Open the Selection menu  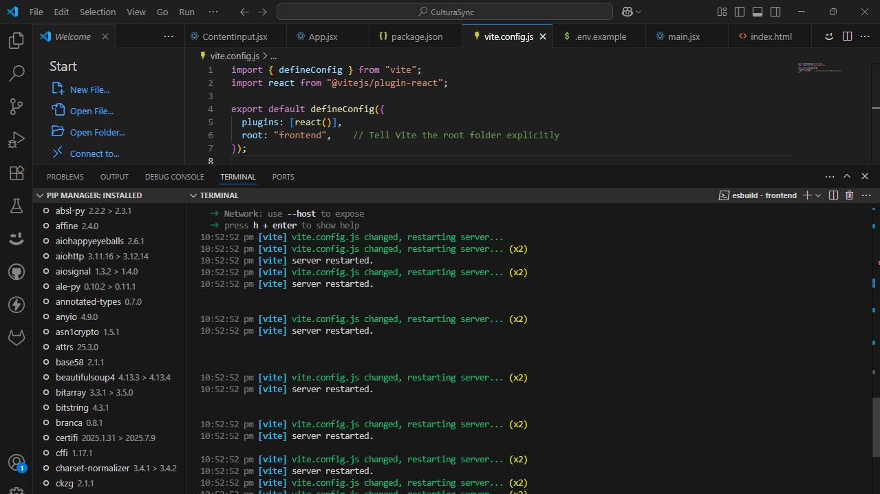[98, 12]
